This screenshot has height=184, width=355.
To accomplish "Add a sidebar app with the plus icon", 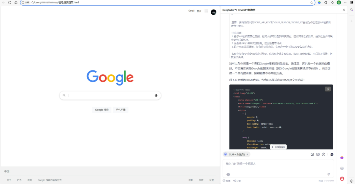I will (352, 21).
